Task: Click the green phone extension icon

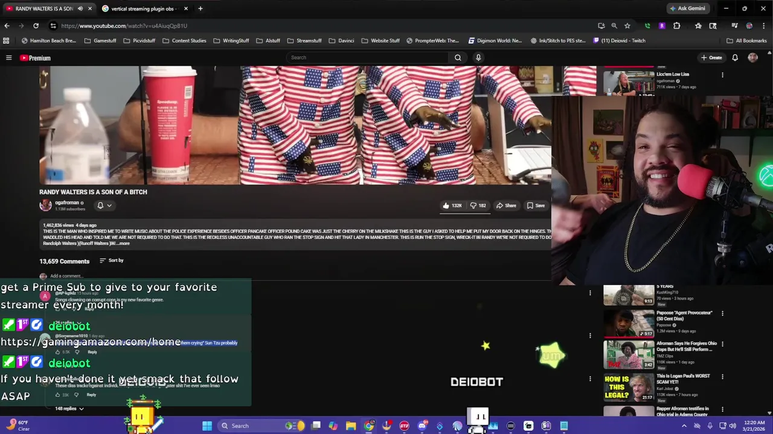Action: pos(647,26)
